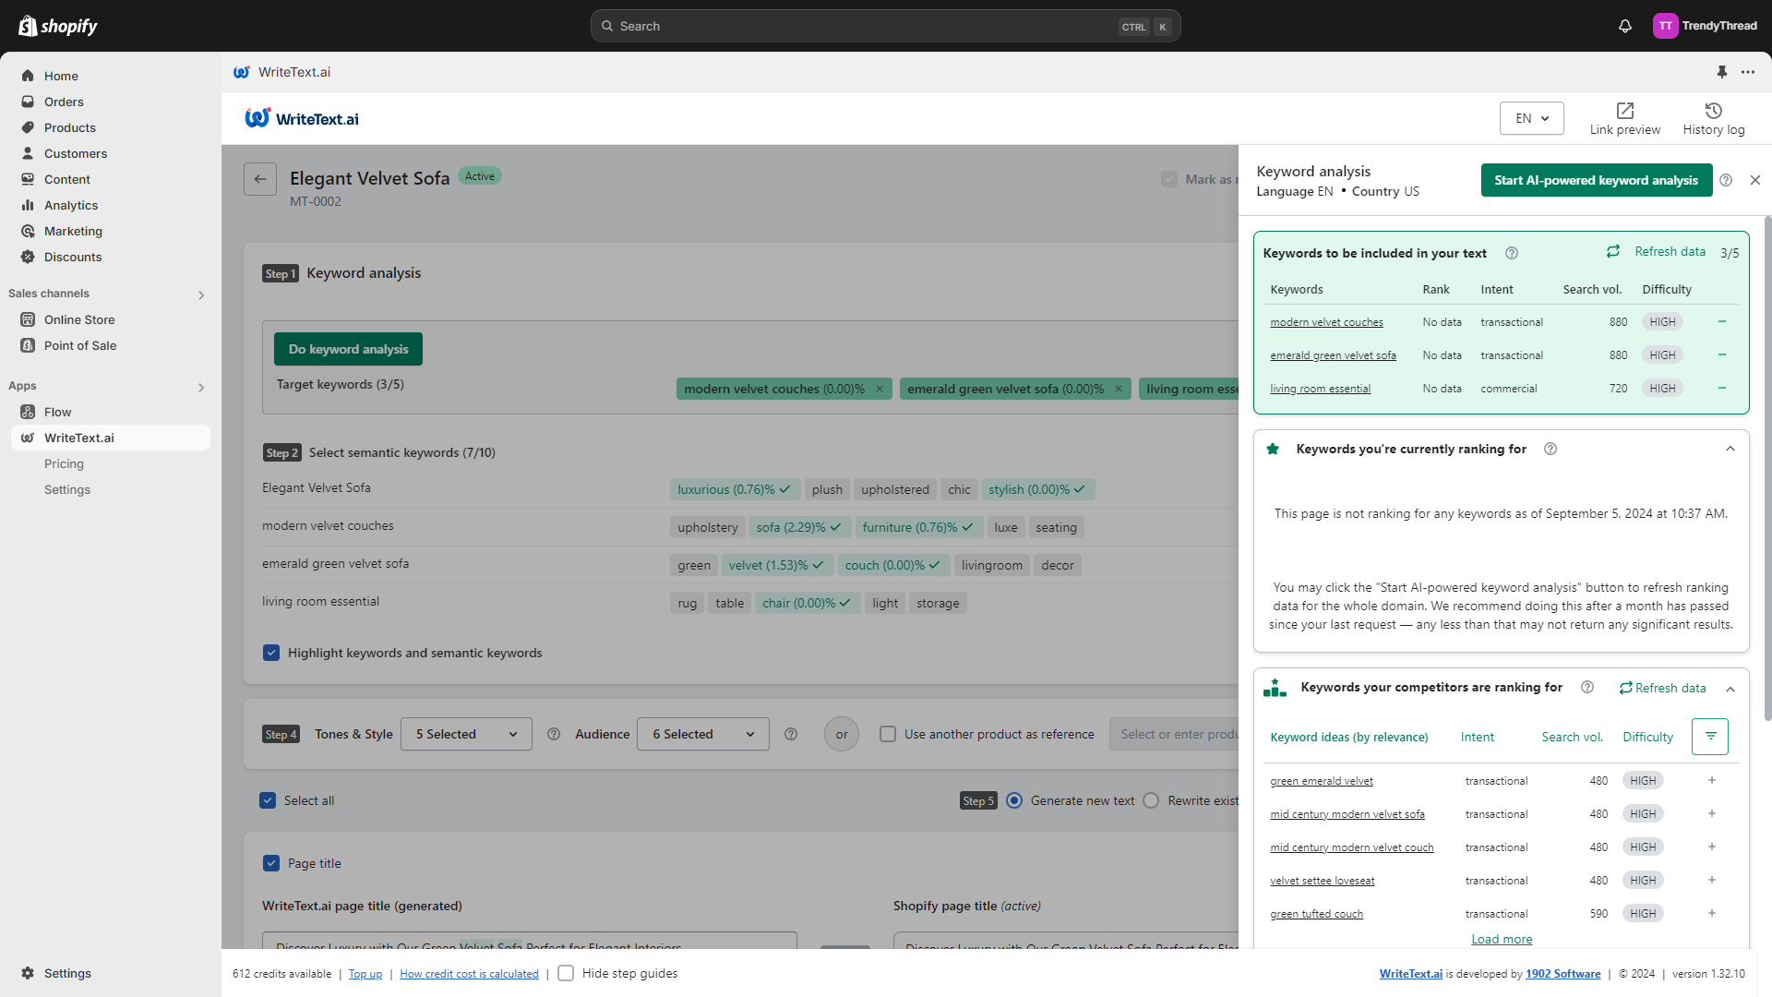The width and height of the screenshot is (1772, 997).
Task: Add mid century modern velvet couch keyword
Action: pos(1712,847)
